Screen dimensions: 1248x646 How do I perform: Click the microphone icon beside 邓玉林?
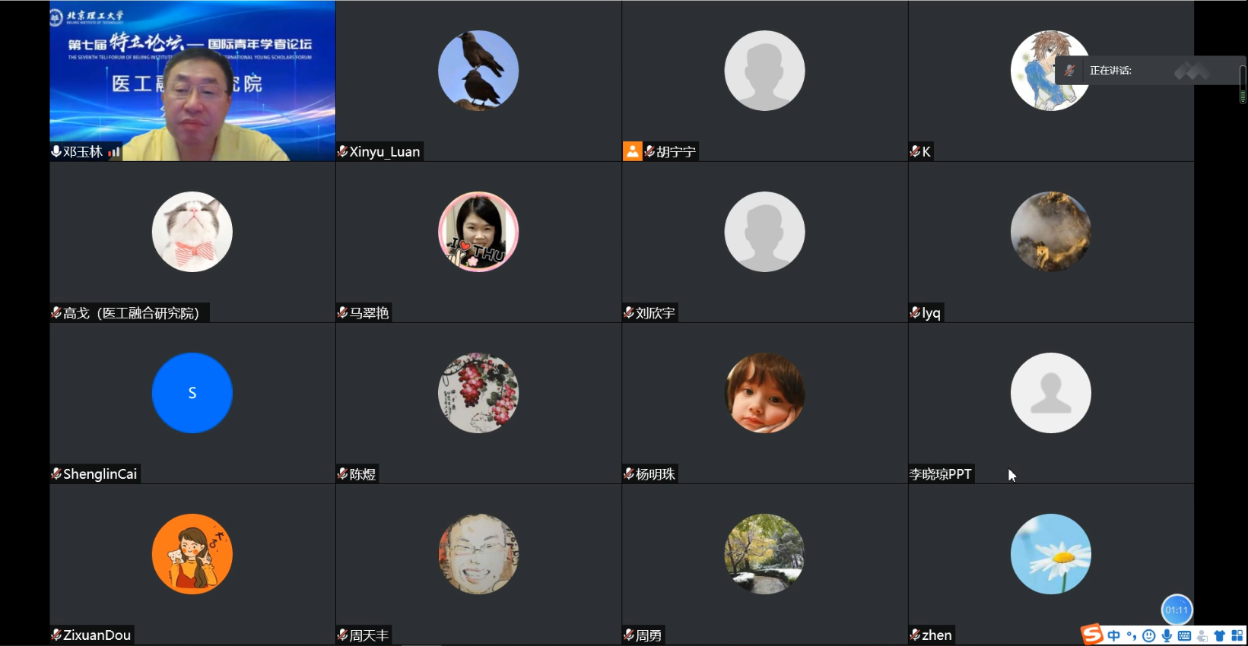click(56, 151)
